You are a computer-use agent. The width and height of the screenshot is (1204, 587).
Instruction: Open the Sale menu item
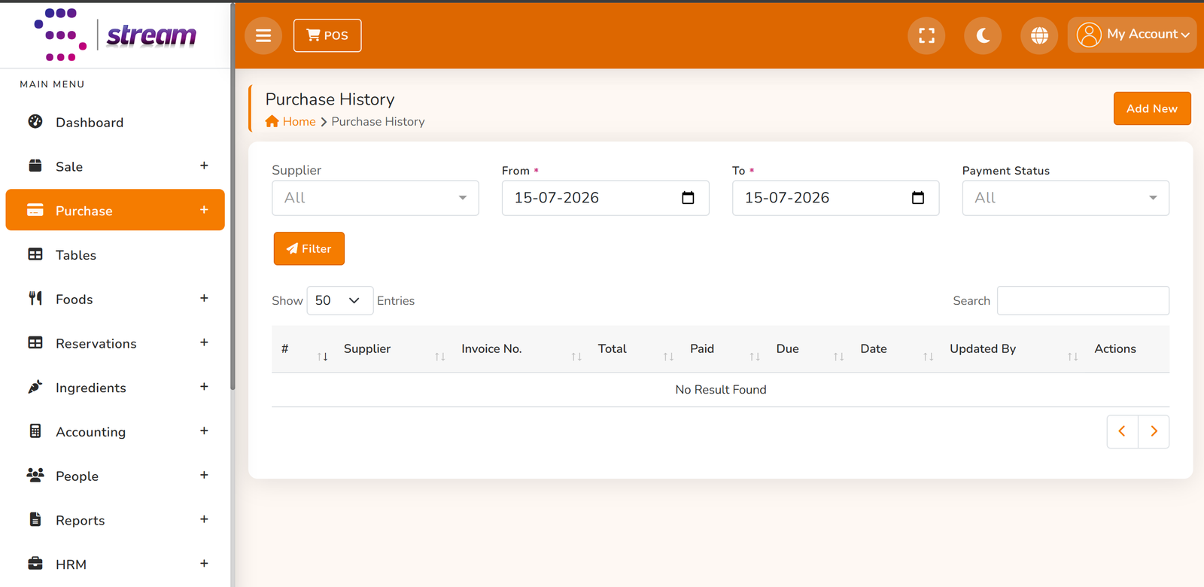point(115,166)
